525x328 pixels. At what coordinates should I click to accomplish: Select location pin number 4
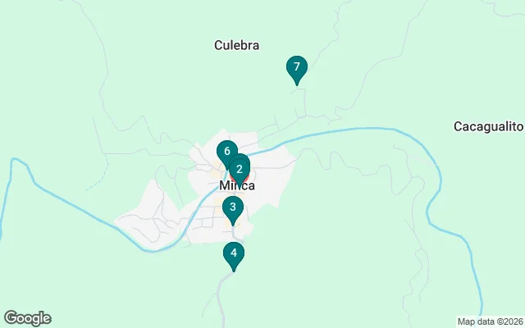pyautogui.click(x=234, y=255)
